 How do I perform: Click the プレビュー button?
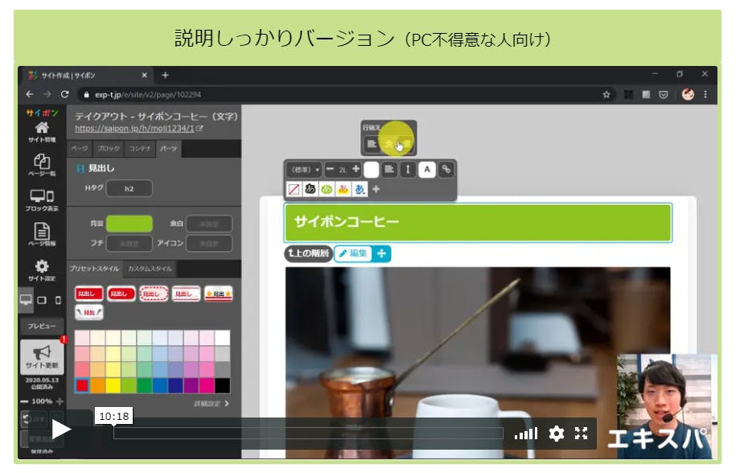[x=42, y=327]
